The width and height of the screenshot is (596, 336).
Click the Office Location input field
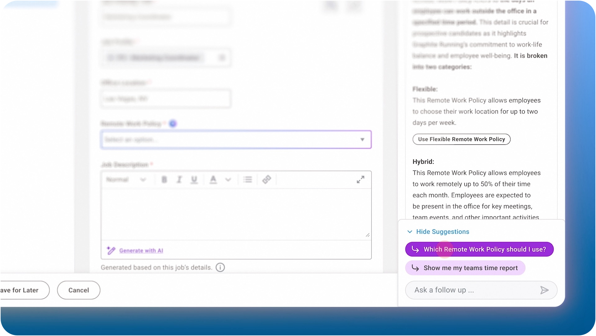(x=166, y=99)
